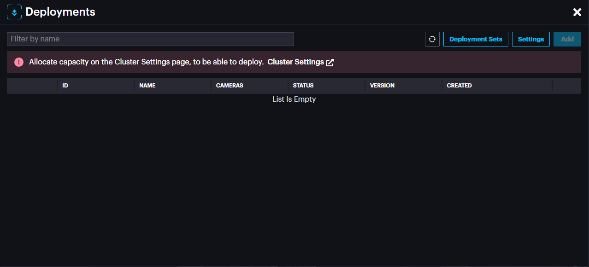Select the CAMERAS column header
Image resolution: width=589 pixels, height=267 pixels.
click(230, 86)
